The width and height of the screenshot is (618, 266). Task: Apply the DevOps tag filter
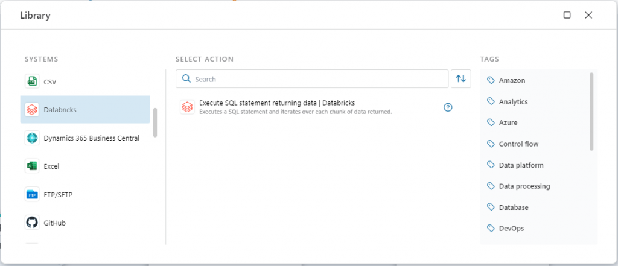tap(506, 228)
